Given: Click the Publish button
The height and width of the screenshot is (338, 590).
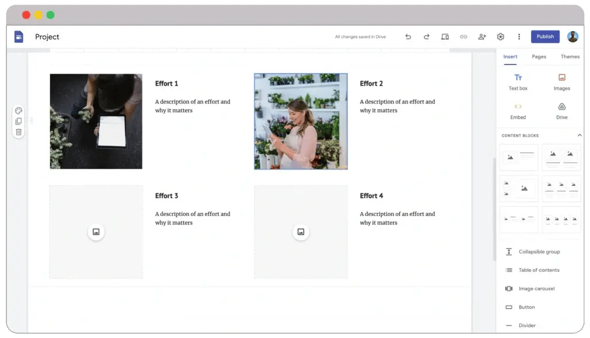Looking at the screenshot, I should 545,37.
